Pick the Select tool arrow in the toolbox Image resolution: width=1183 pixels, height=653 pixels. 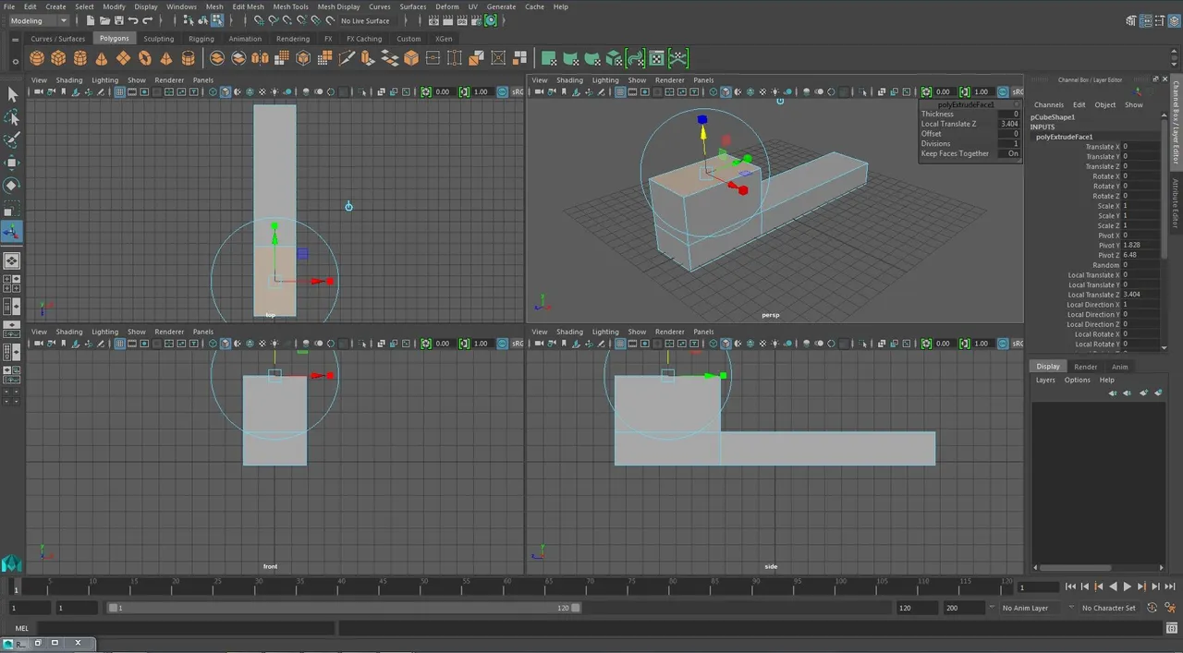point(12,94)
